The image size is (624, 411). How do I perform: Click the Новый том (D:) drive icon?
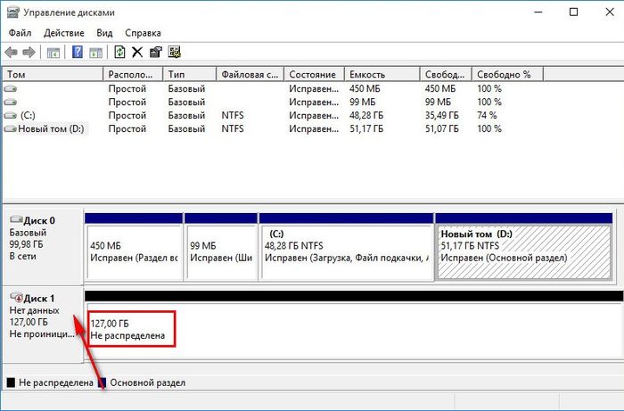(x=11, y=129)
